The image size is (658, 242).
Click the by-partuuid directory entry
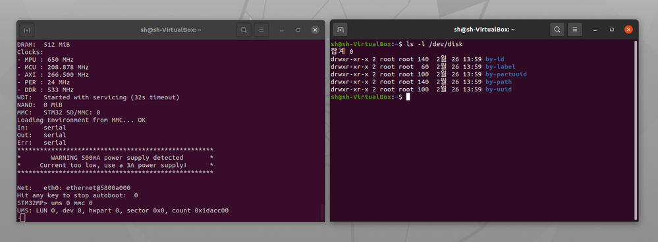506,74
